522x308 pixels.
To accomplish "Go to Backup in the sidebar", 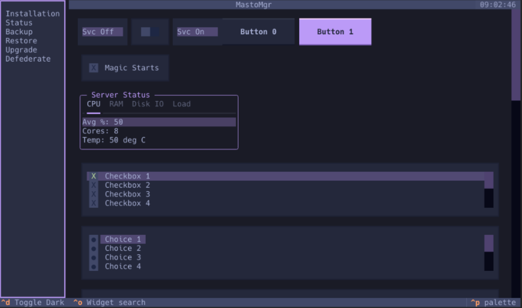I will pos(19,32).
